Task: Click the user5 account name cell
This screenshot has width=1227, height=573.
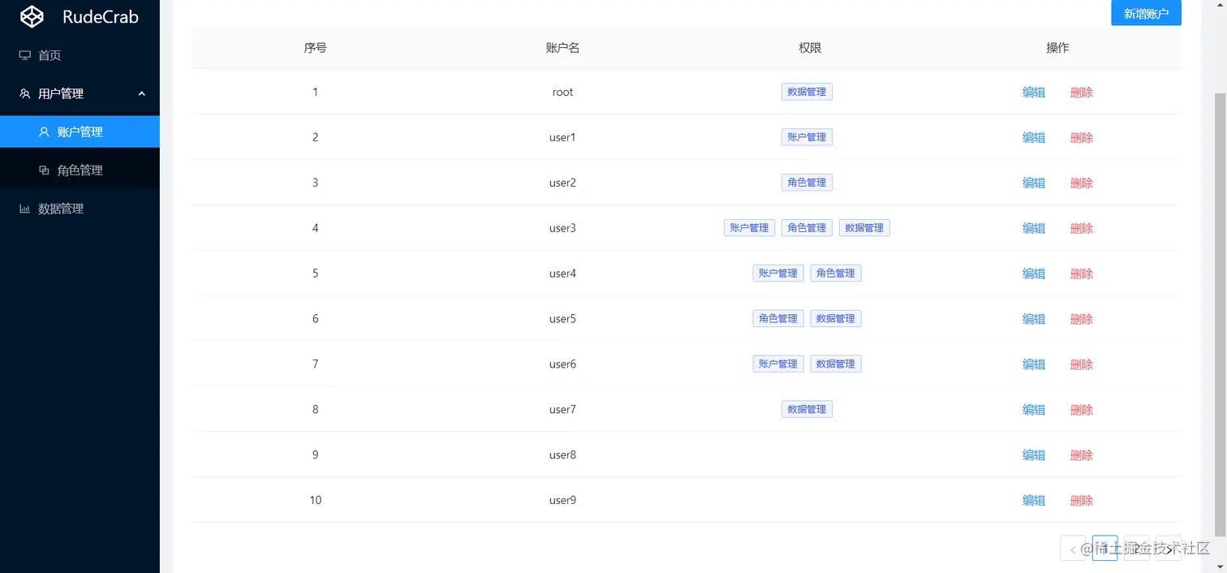Action: [x=562, y=319]
